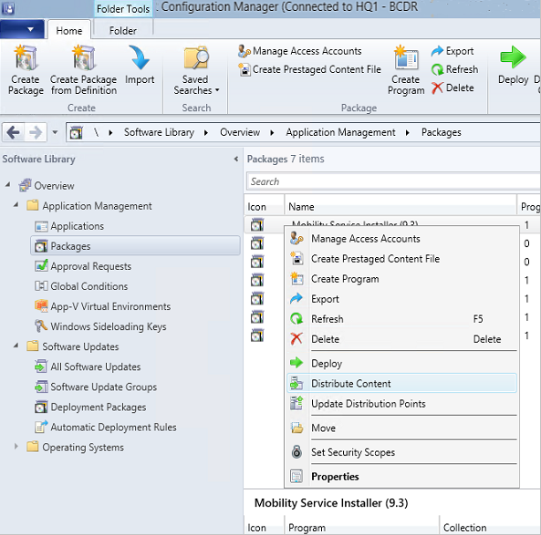The width and height of the screenshot is (541, 535).
Task: Choose Deploy in context menu
Action: click(402, 364)
